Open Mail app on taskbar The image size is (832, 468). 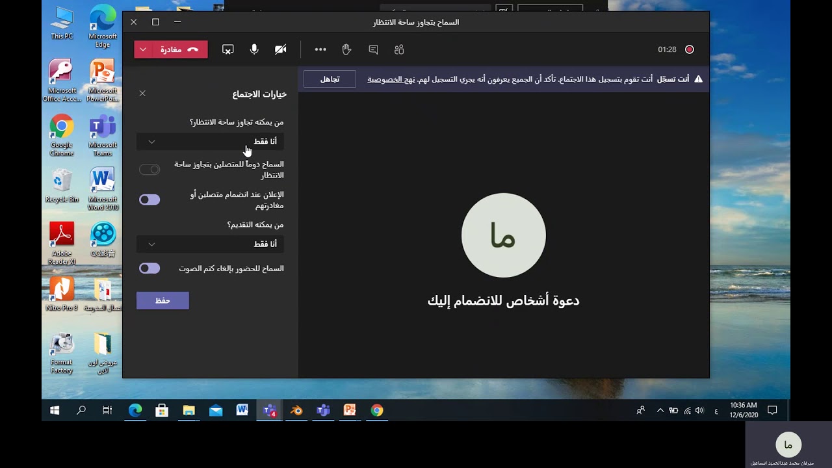[216, 410]
